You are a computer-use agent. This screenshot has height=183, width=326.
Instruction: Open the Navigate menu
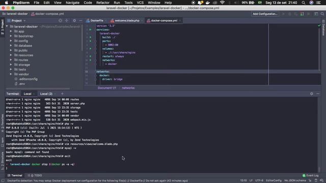coord(72,3)
